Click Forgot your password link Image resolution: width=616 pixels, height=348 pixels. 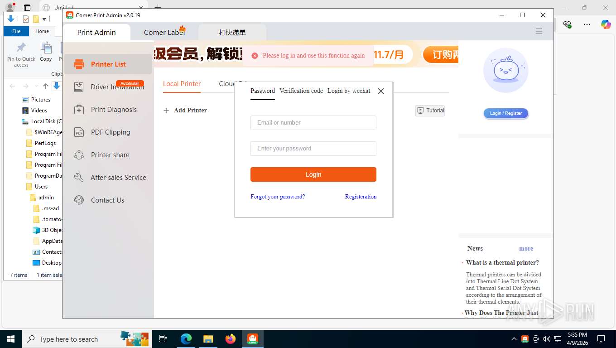(278, 197)
